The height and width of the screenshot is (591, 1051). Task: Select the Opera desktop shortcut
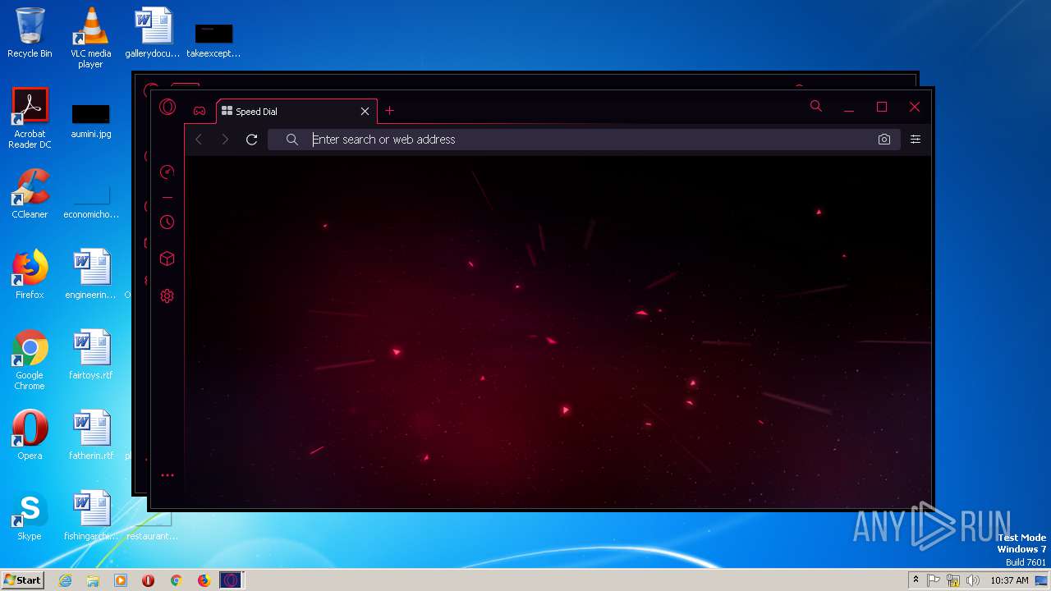tap(30, 435)
